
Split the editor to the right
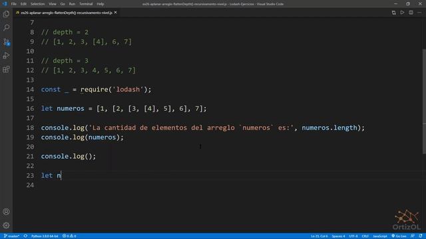coord(411,13)
